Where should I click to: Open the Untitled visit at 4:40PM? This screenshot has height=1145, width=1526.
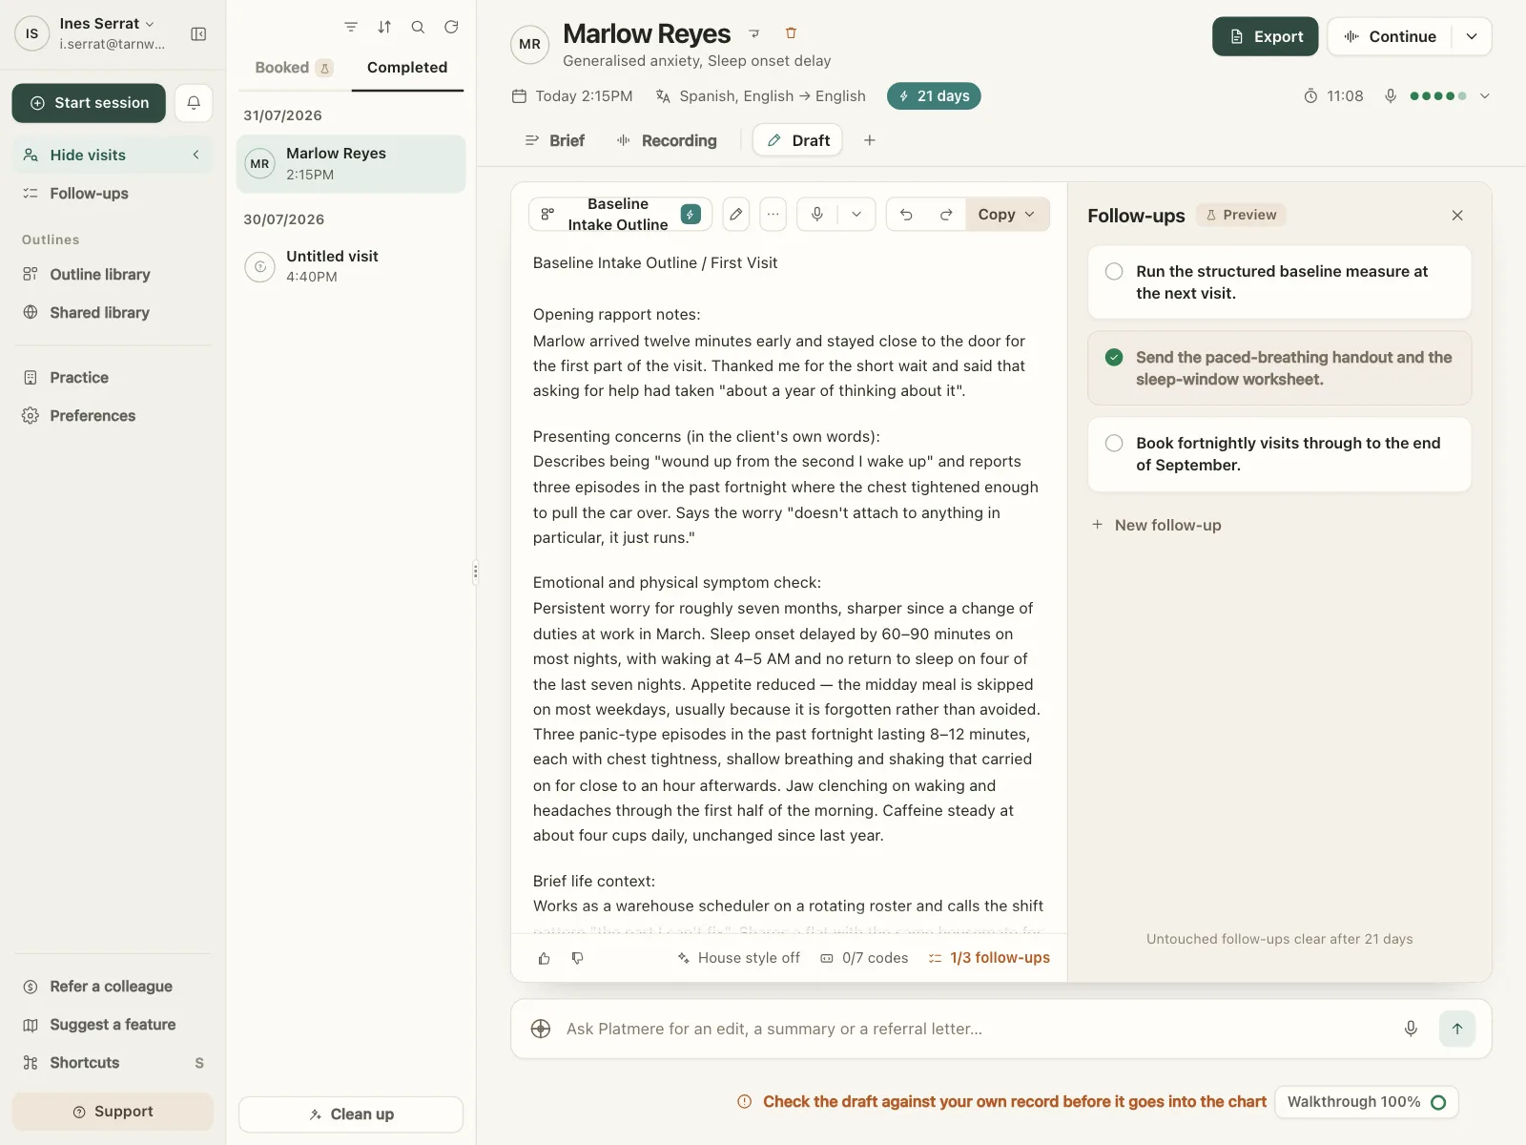tap(351, 266)
